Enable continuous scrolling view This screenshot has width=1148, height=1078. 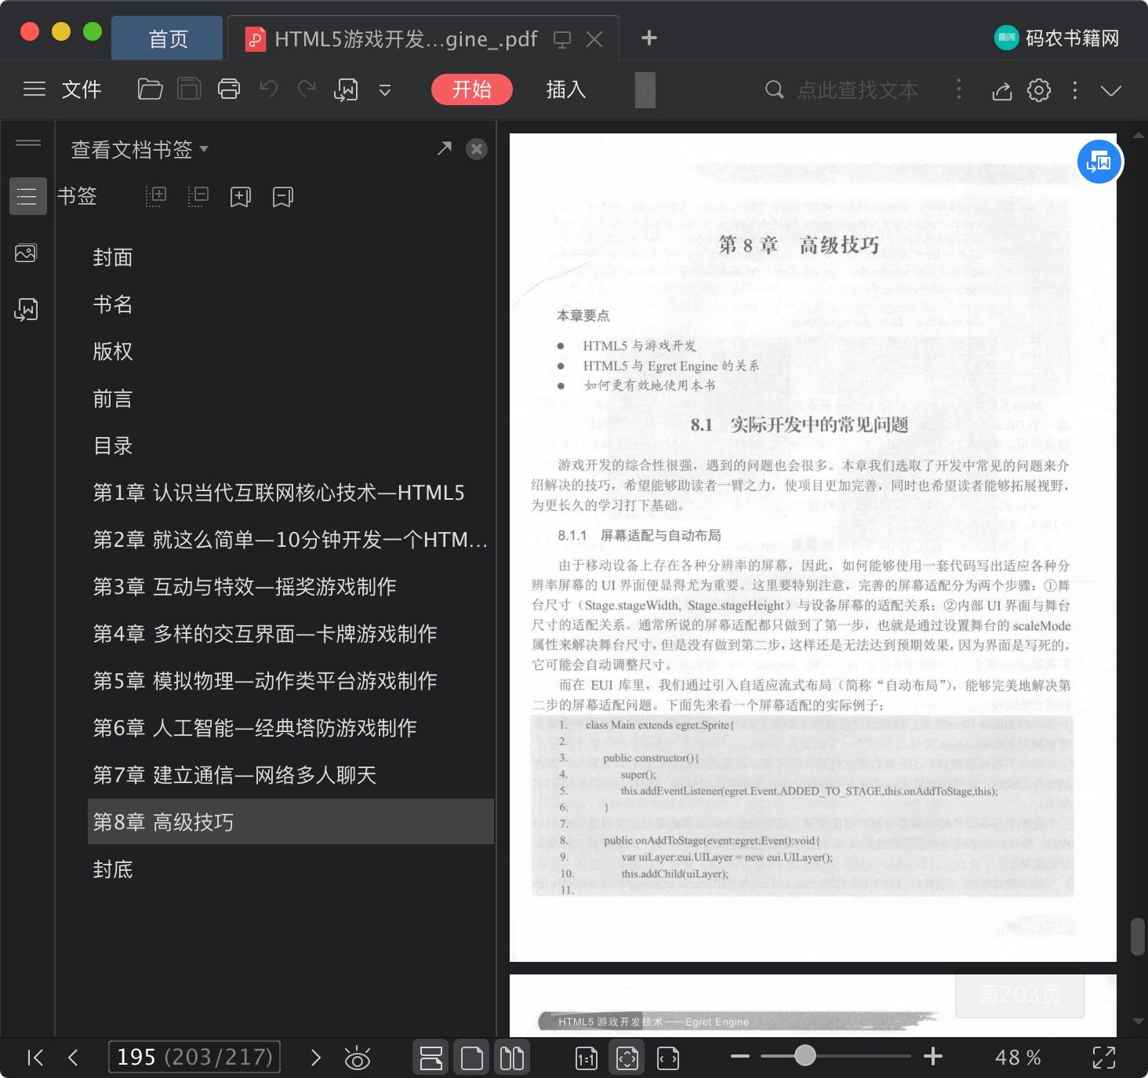(x=430, y=1058)
